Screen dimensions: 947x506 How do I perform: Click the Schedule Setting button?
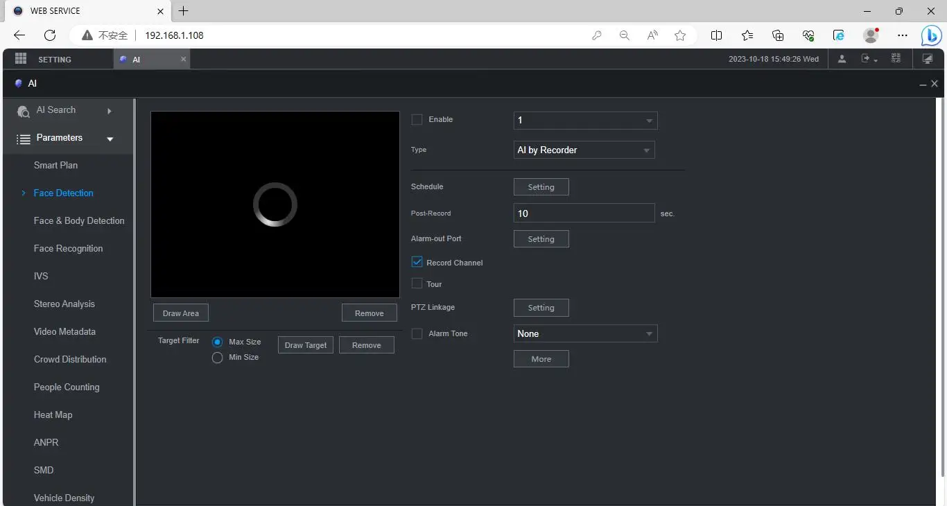[541, 187]
